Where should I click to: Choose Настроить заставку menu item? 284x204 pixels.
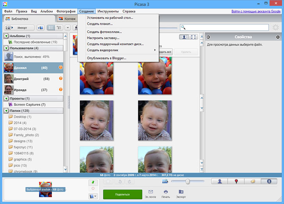tap(118, 38)
